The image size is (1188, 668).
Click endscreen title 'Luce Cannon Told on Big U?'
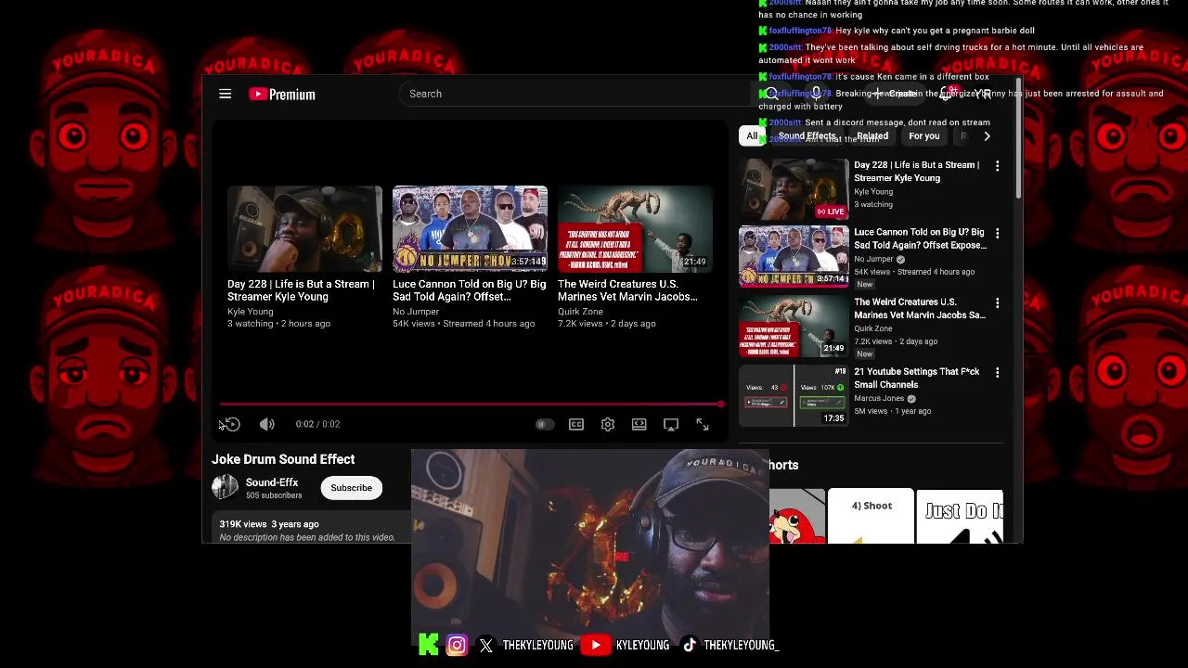(x=469, y=290)
